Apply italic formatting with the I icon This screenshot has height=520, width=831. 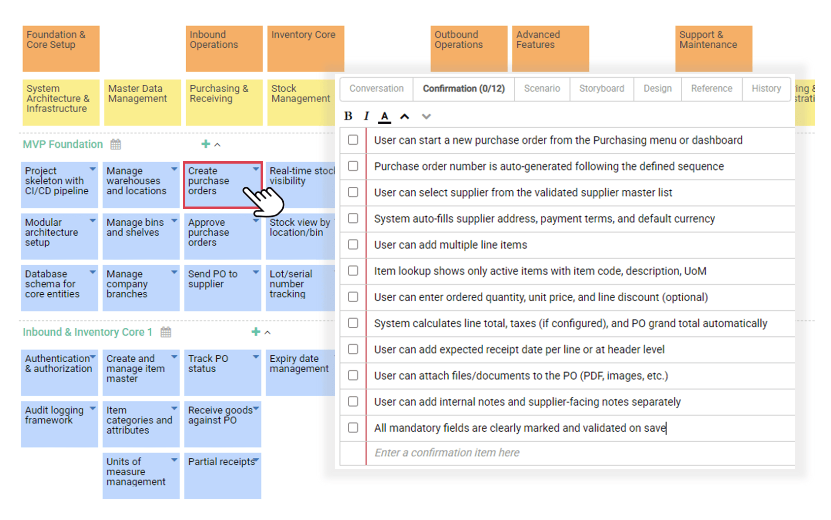pyautogui.click(x=366, y=116)
